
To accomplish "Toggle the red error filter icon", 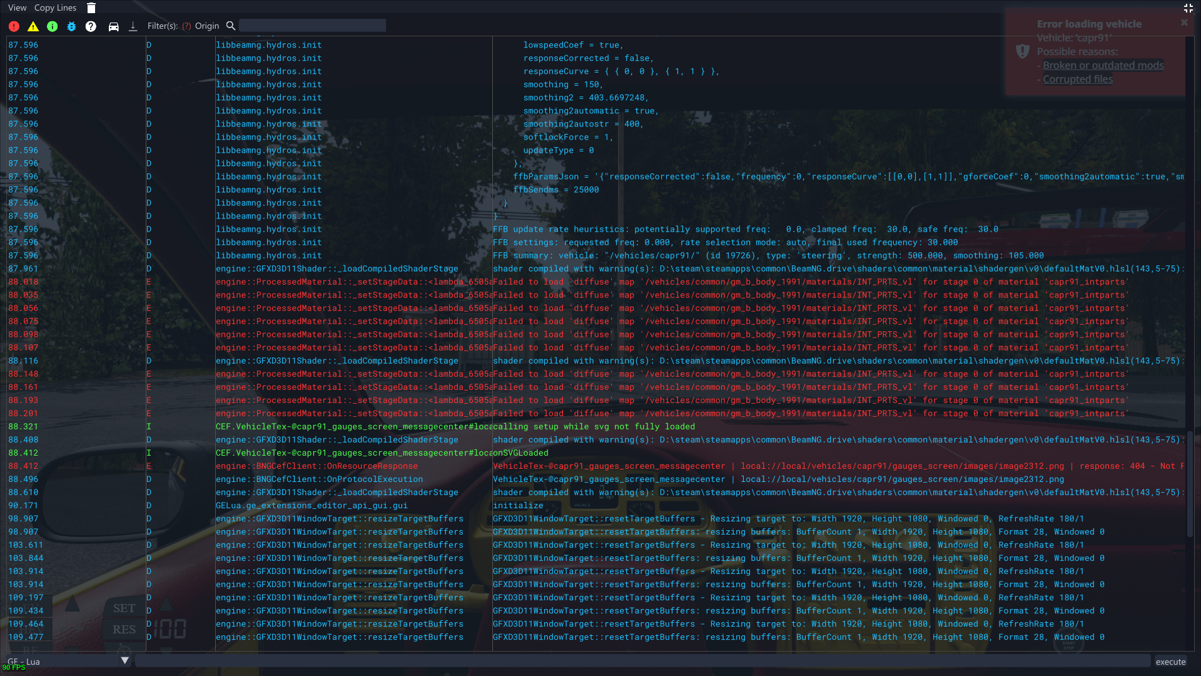I will [x=14, y=26].
